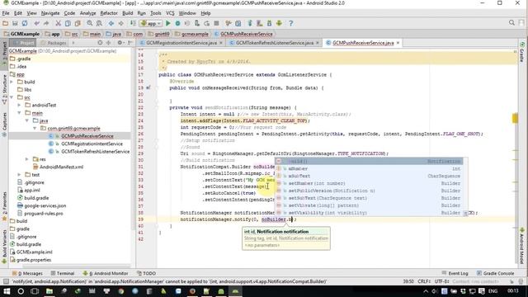This screenshot has height=297, width=528.
Task: Open the Messages tool window
Action: [27, 273]
